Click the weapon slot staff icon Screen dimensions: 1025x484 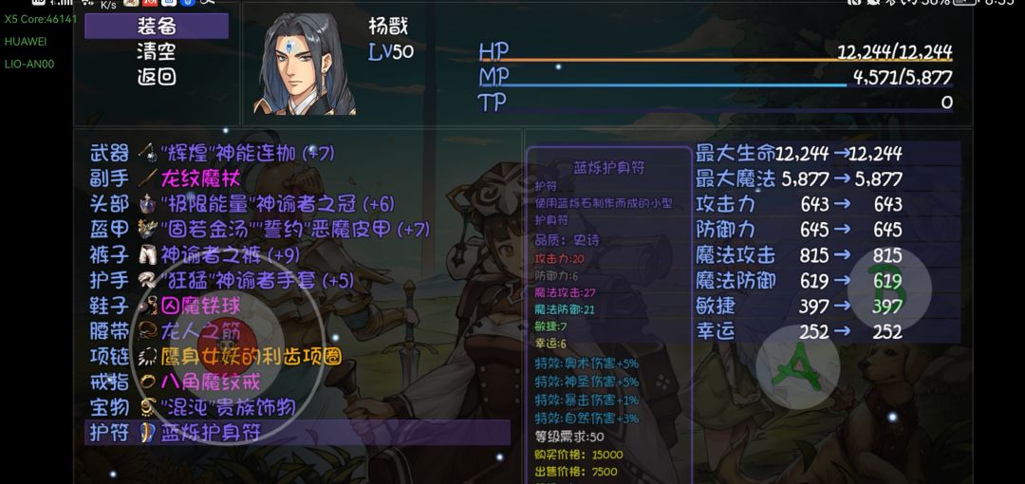[148, 154]
